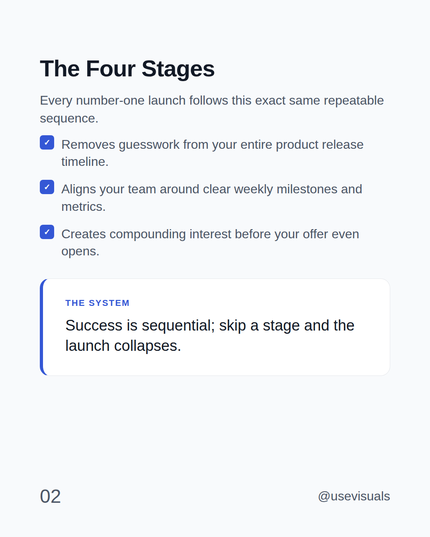Click the word 'timeline.' in first bullet
The height and width of the screenshot is (537, 430).
point(85,161)
